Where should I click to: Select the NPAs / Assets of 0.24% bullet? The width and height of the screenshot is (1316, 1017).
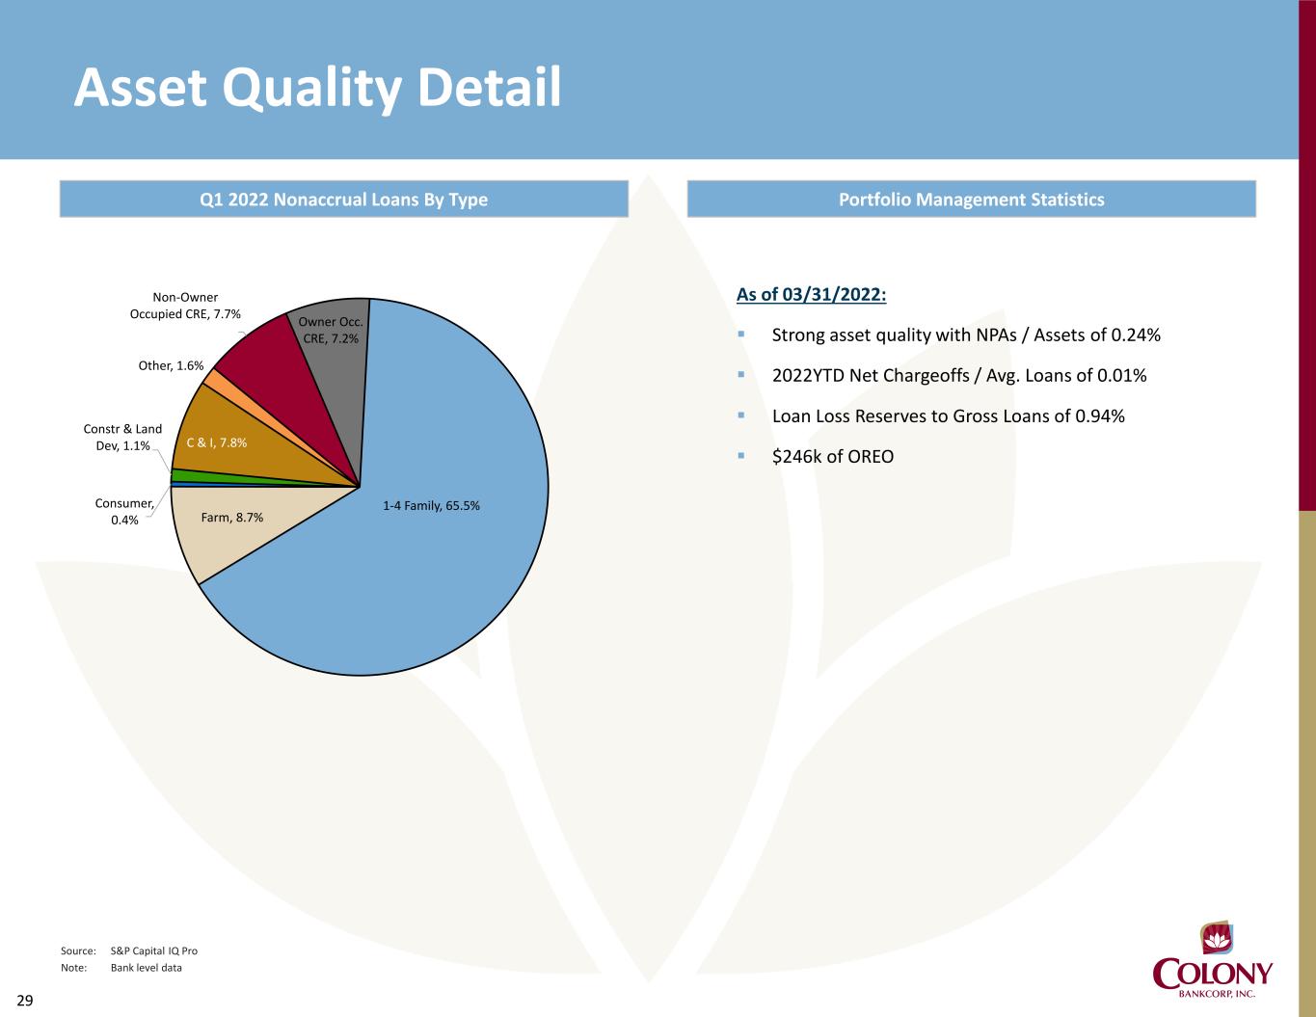966,335
